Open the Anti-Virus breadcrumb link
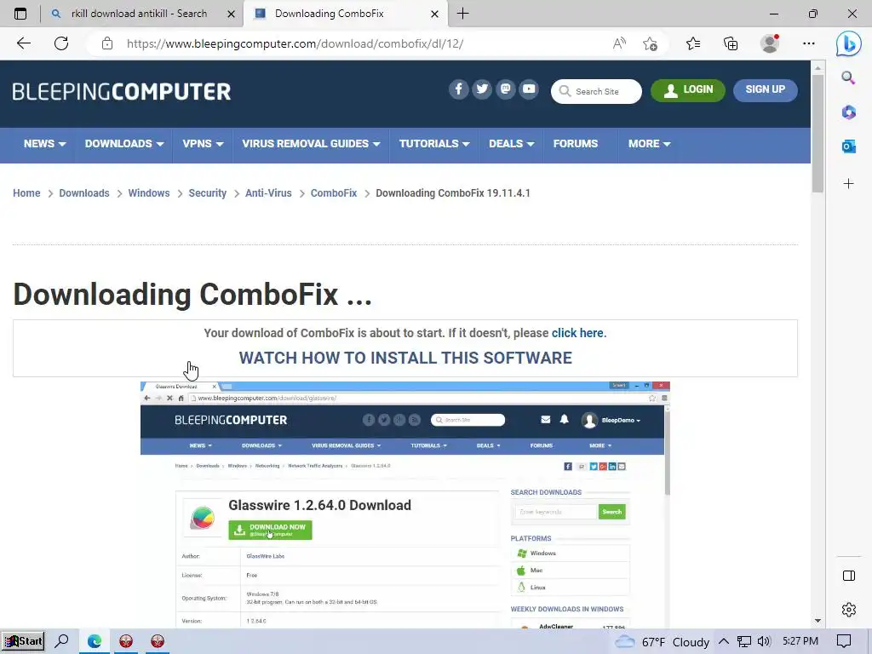This screenshot has width=872, height=654. point(268,193)
